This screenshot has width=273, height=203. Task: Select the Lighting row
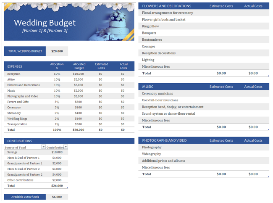point(204,60)
